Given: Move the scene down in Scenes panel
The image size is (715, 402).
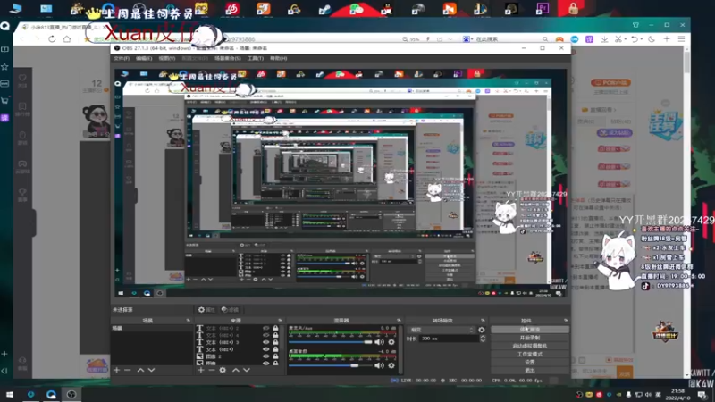Looking at the screenshot, I should click(x=151, y=370).
